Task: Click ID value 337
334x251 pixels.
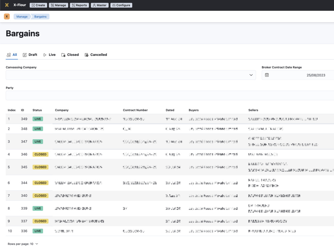Action: pyautogui.click(x=24, y=221)
